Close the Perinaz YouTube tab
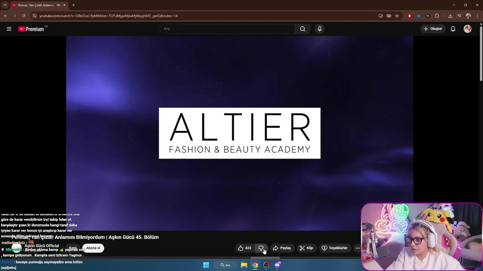Viewport: 483px width, 271px height. coord(65,5)
